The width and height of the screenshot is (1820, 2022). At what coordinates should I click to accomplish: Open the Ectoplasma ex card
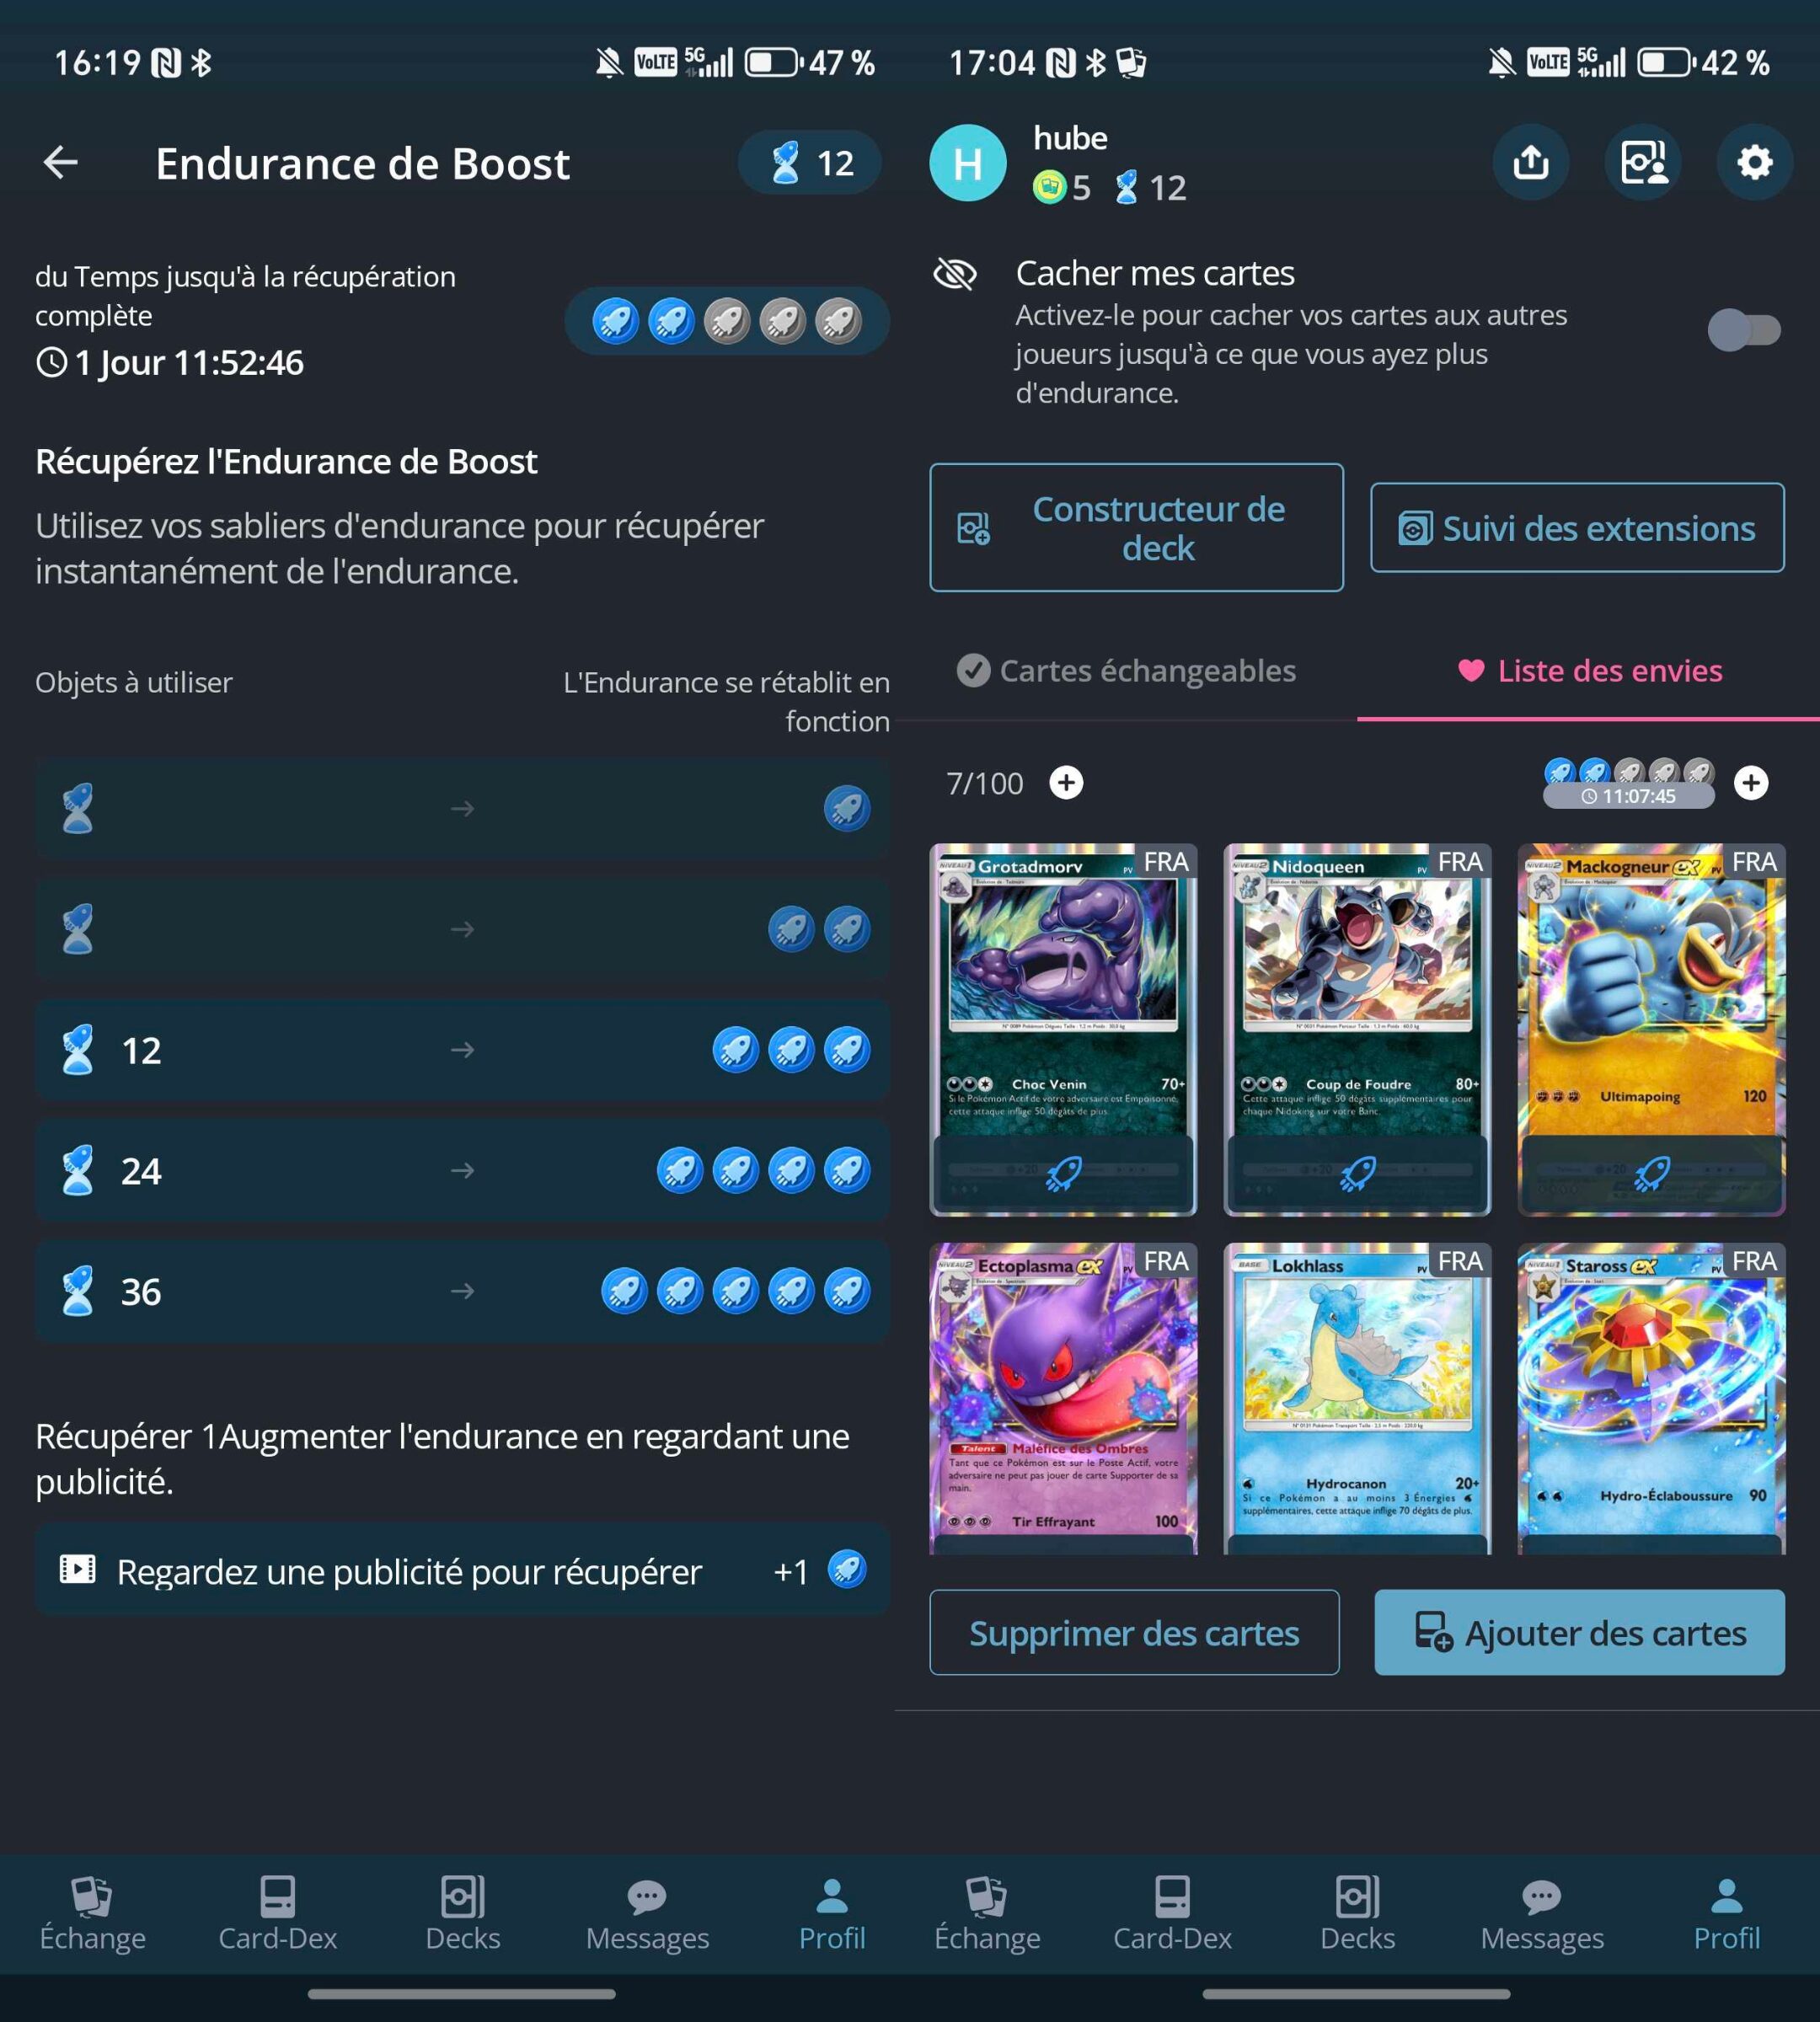pyautogui.click(x=1063, y=1398)
